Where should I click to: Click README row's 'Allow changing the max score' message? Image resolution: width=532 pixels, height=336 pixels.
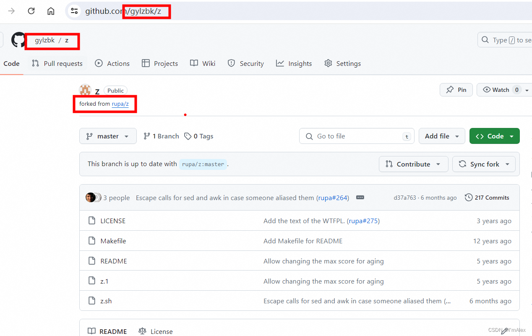tap(323, 261)
